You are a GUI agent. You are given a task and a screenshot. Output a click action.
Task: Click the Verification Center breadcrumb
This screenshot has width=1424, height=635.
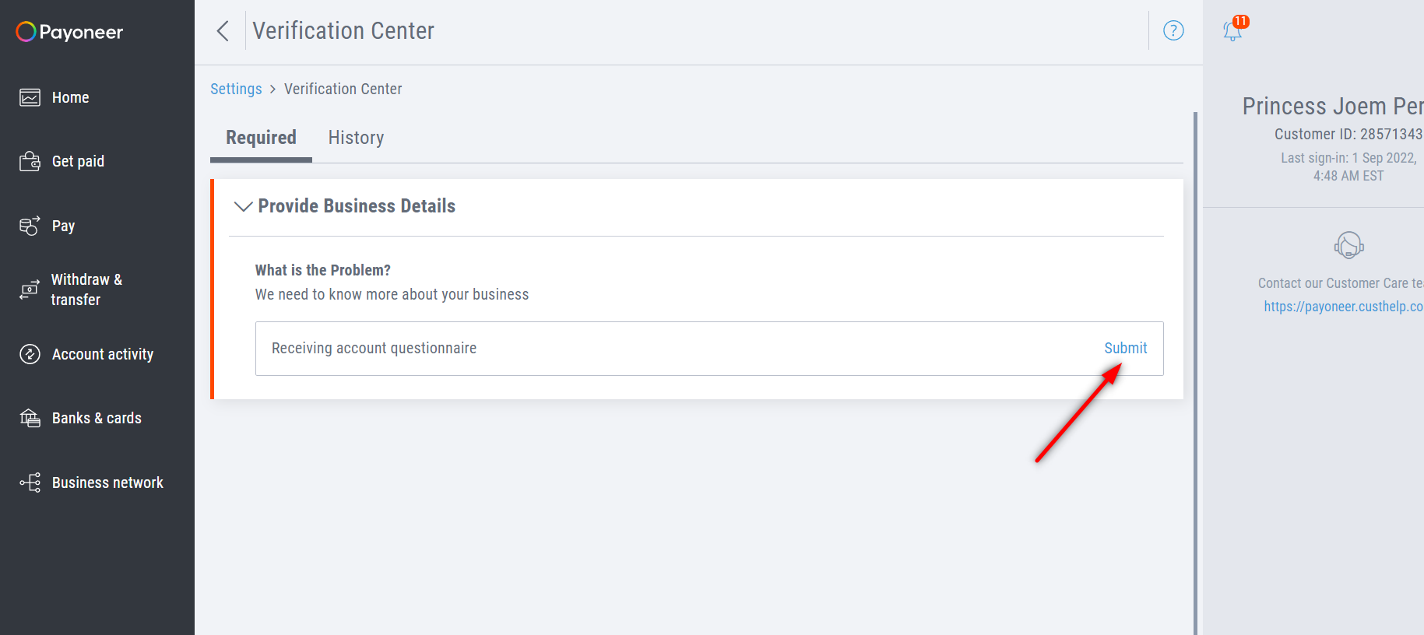point(343,89)
